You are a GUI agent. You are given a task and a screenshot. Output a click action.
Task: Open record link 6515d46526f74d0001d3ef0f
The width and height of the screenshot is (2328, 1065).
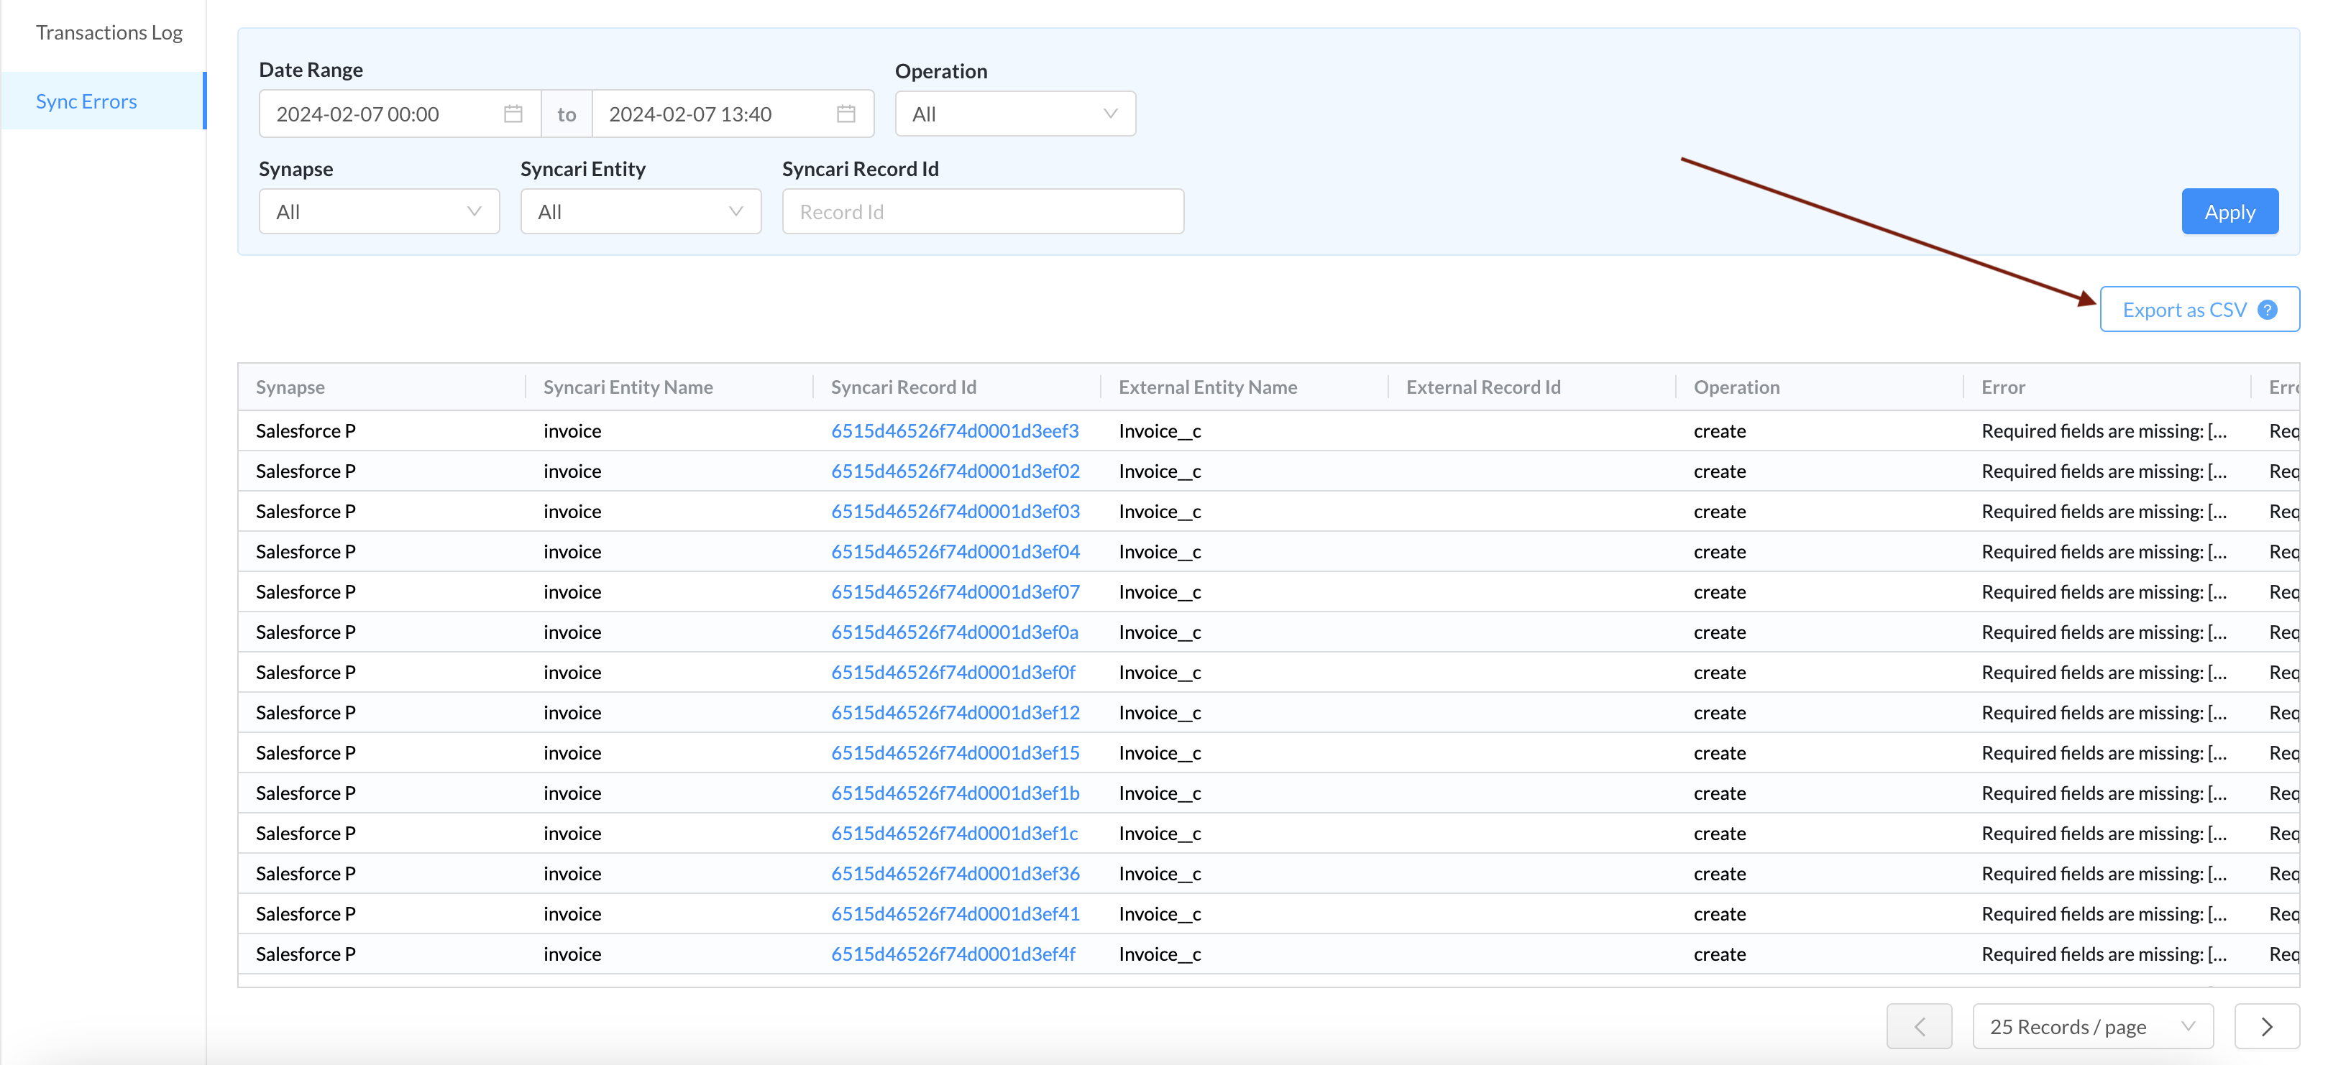[x=953, y=672]
